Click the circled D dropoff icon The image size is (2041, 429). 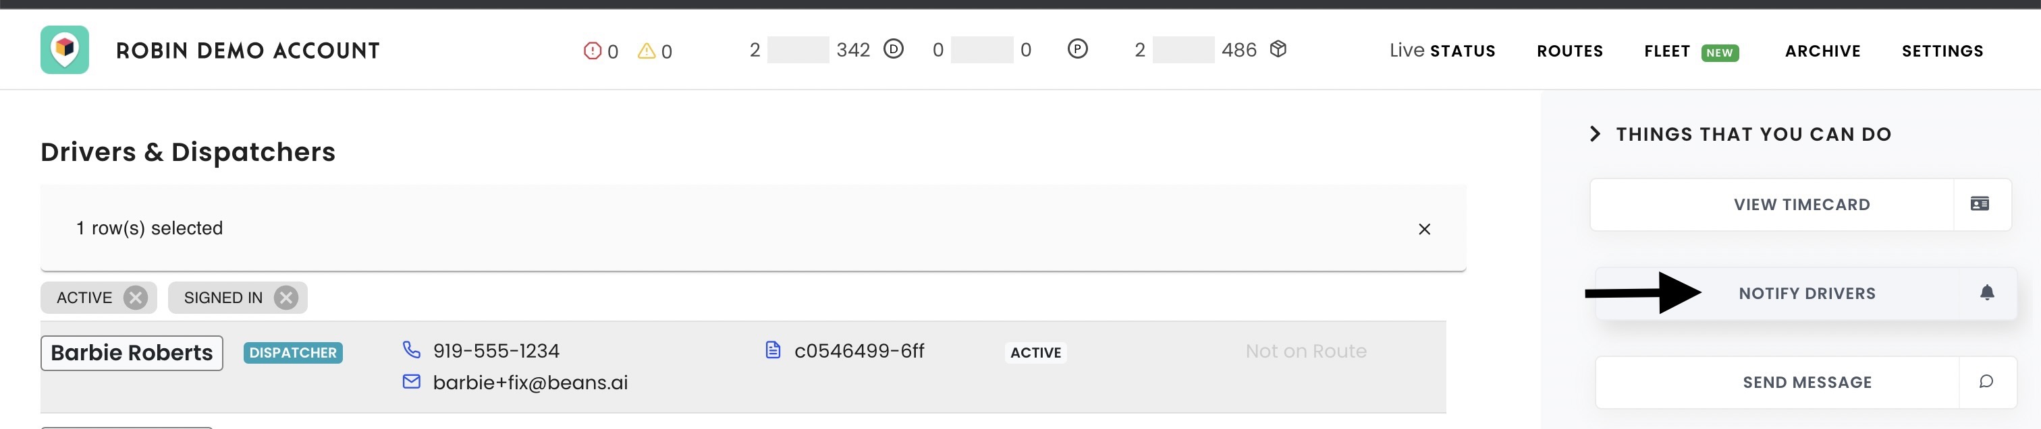coord(893,49)
